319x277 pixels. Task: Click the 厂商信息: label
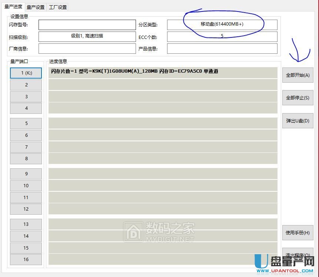(x=18, y=49)
